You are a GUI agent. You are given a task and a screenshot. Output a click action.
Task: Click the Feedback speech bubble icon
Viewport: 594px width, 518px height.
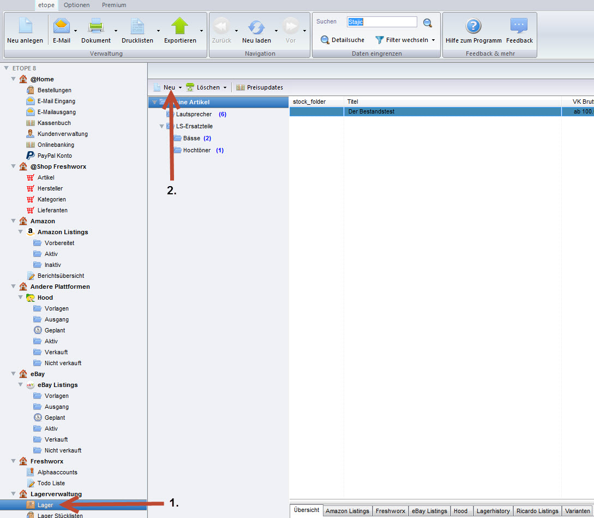pos(519,26)
